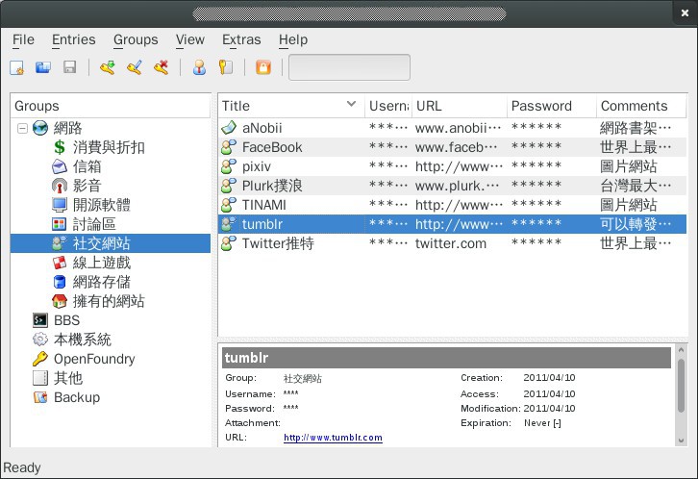Select the 線上遊戲 group icon

[x=60, y=263]
